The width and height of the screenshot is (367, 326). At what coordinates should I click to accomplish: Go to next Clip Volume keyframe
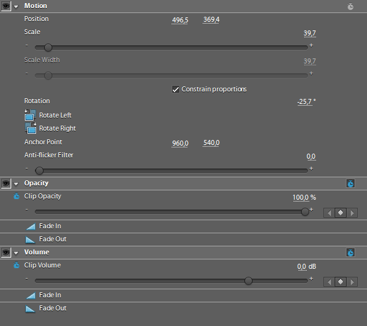tap(352, 282)
